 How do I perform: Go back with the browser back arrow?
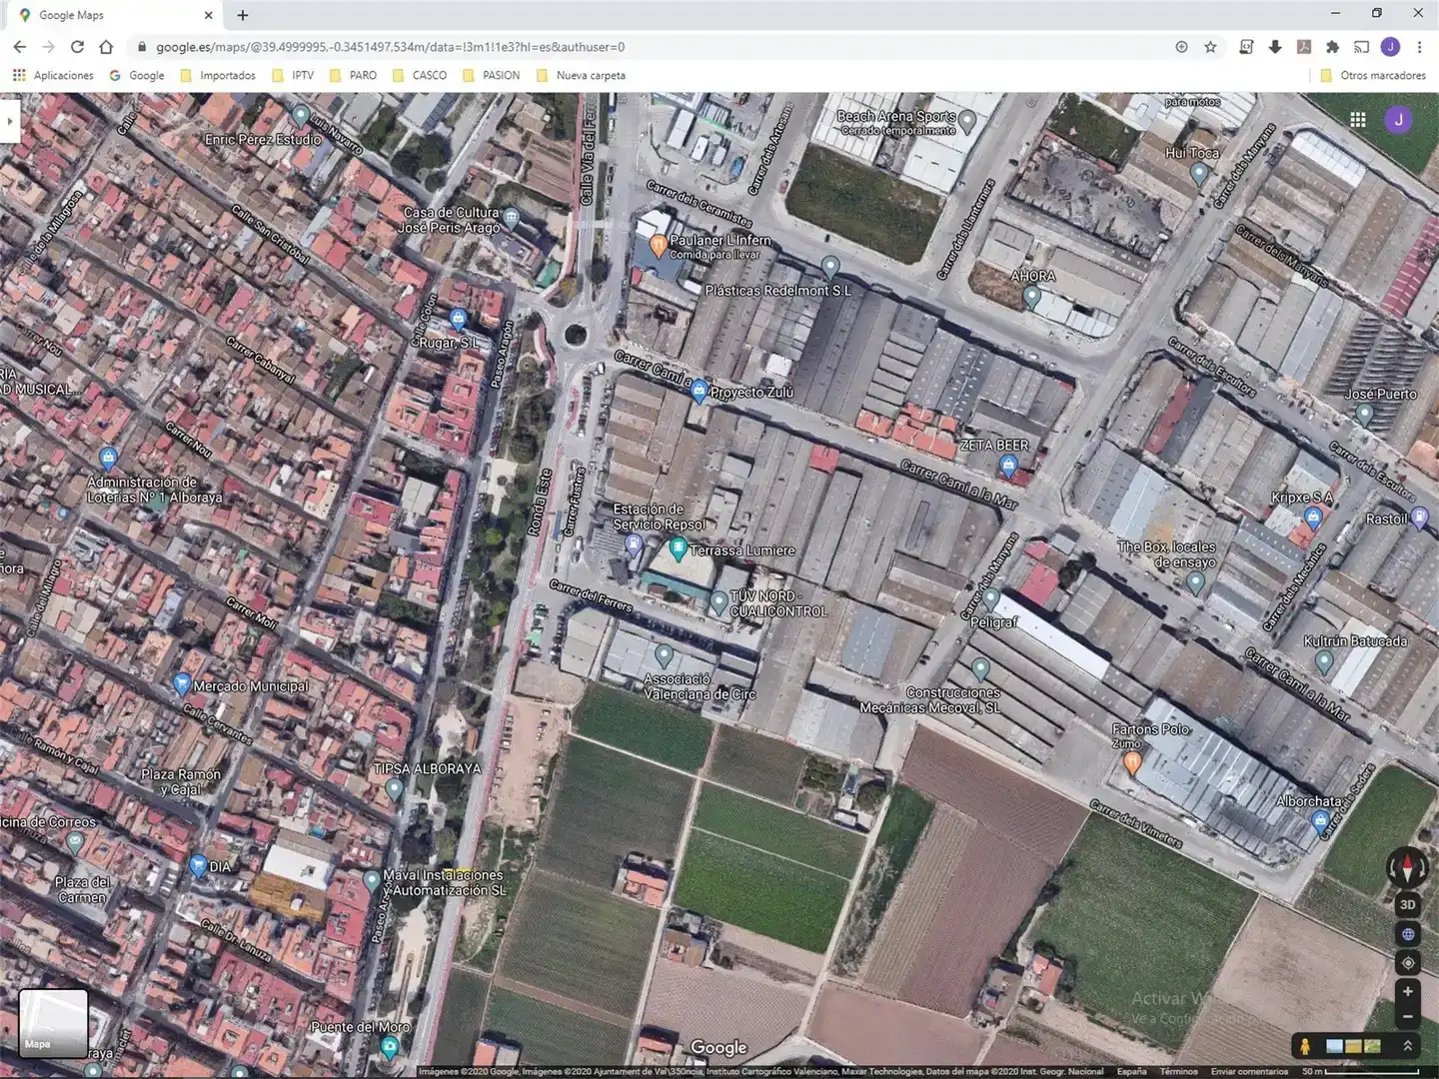coord(20,47)
